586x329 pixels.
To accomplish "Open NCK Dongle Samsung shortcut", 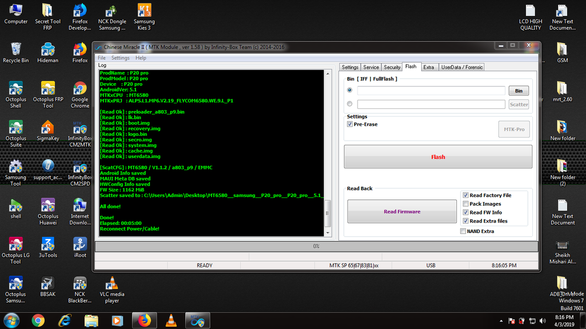I will click(x=112, y=16).
